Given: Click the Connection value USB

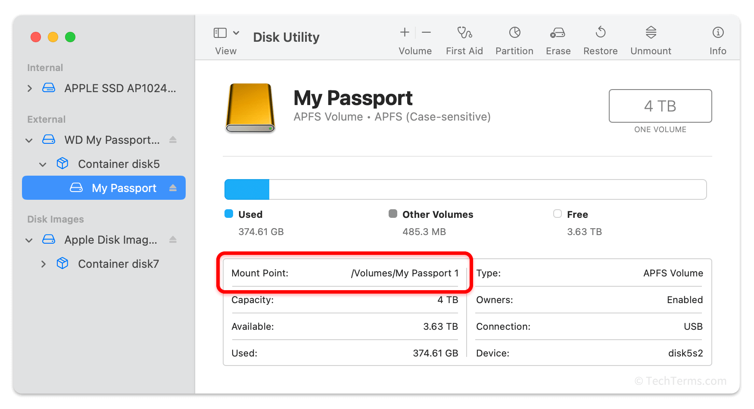Looking at the screenshot, I should tap(693, 326).
